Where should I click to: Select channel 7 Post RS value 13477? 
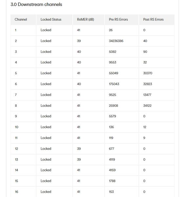[147, 95]
